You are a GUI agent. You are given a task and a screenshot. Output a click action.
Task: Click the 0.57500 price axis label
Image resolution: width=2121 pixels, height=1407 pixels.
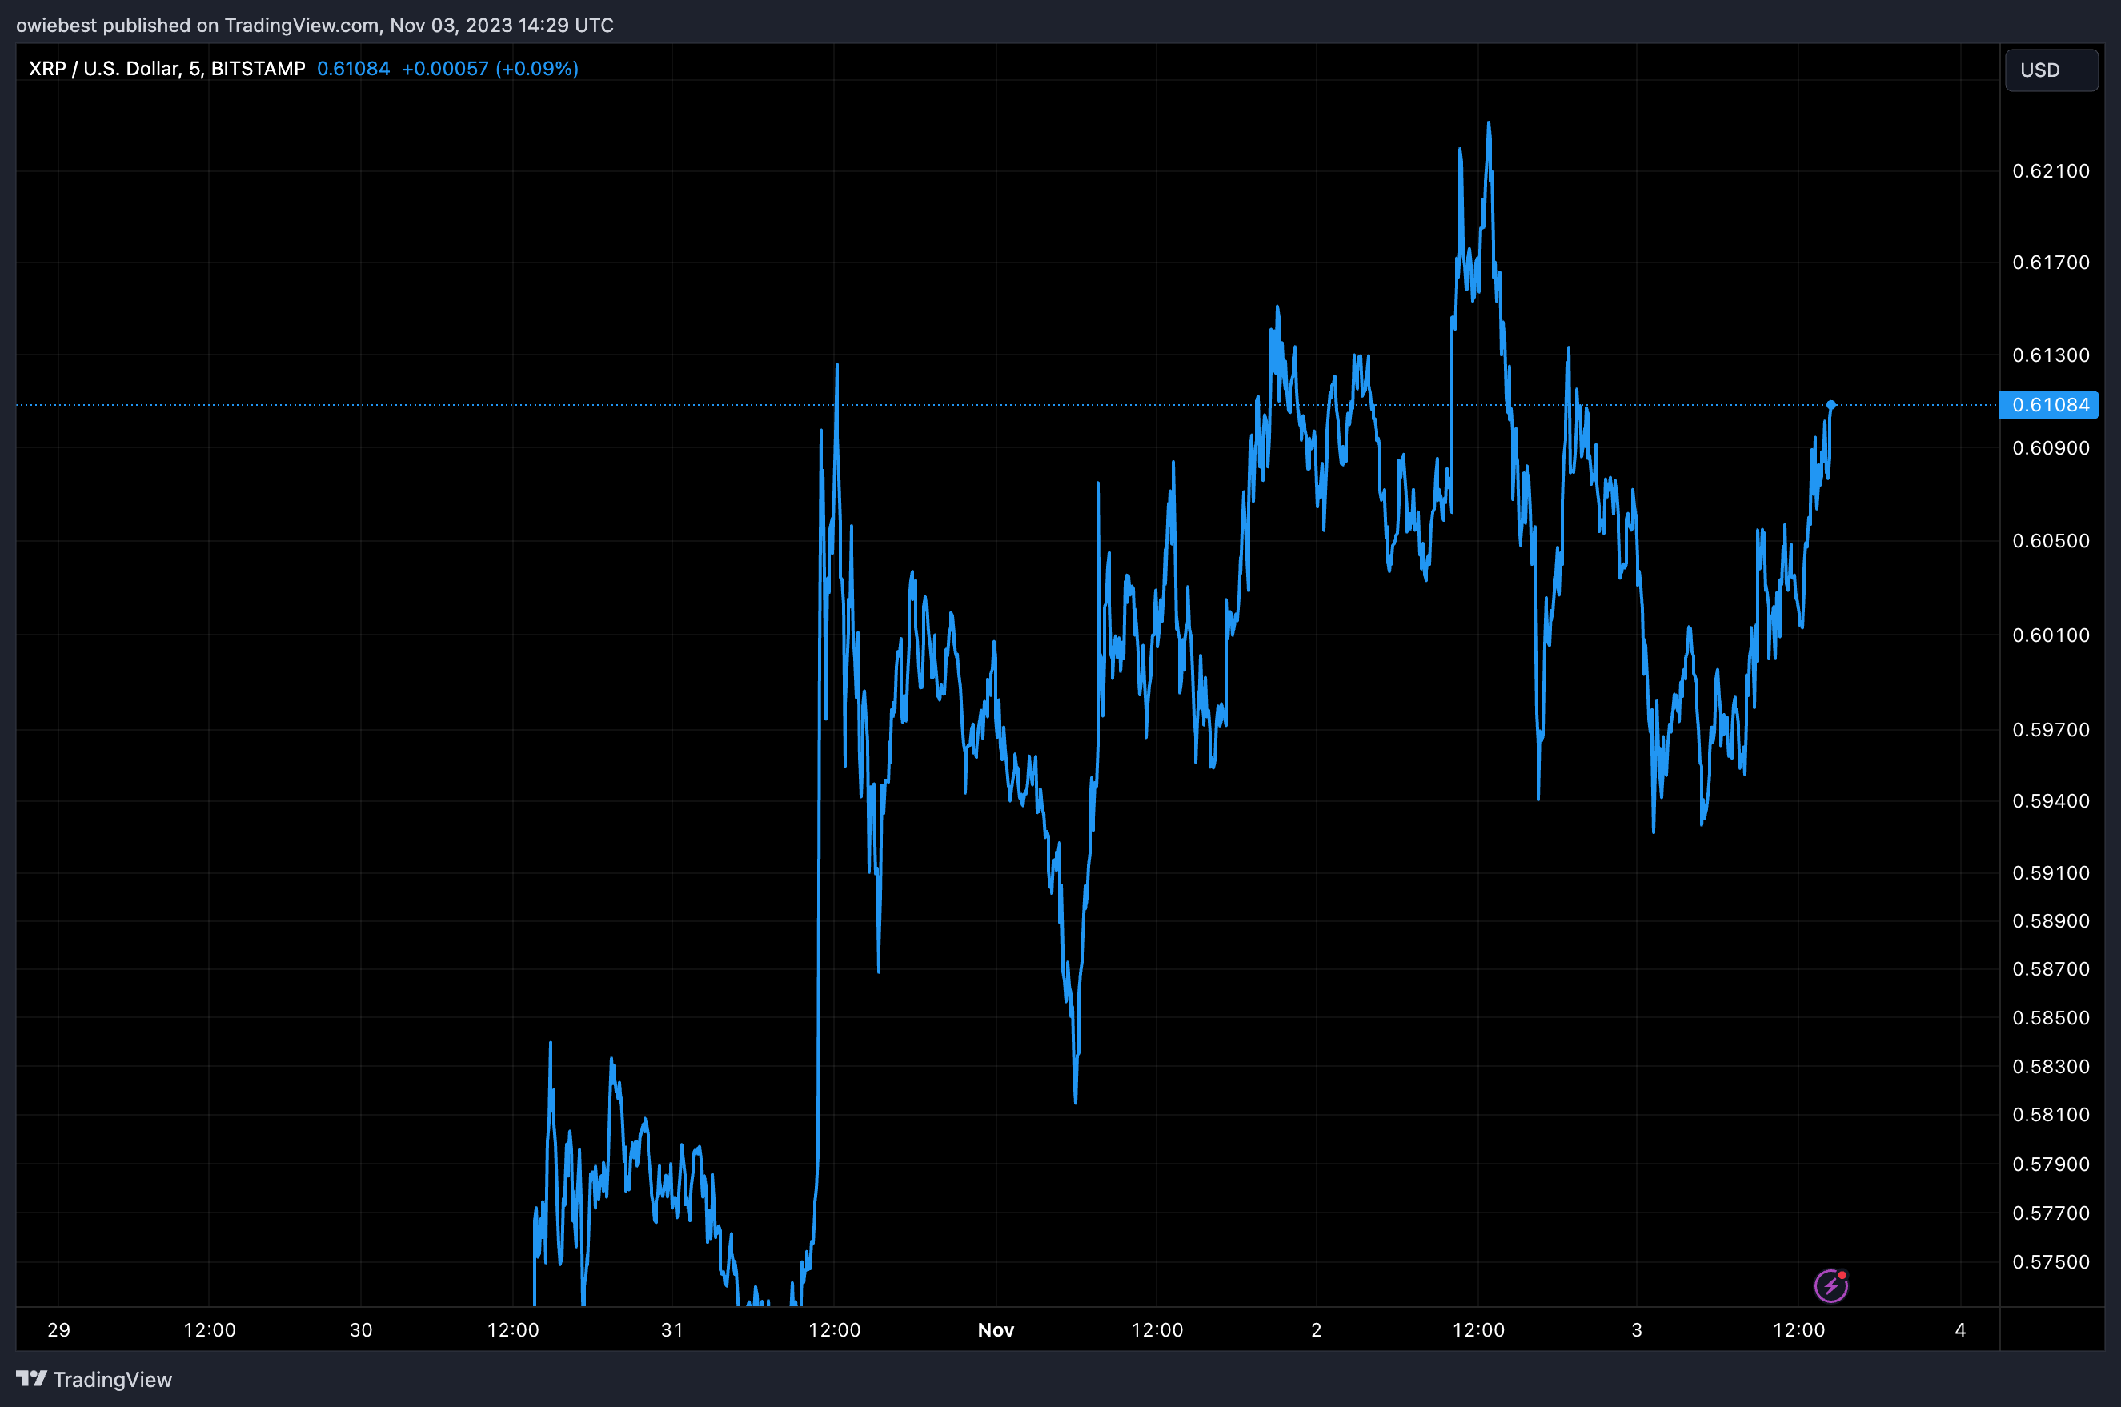coord(2050,1261)
